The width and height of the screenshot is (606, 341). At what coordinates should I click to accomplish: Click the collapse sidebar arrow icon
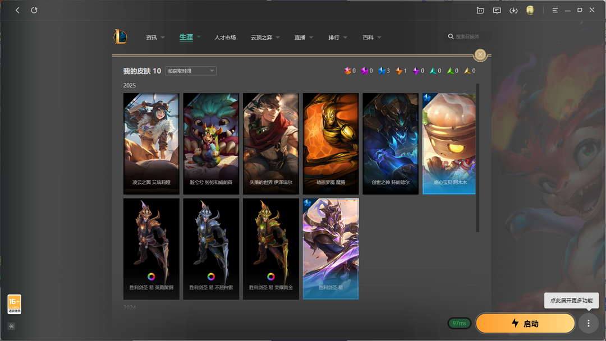pos(11,326)
